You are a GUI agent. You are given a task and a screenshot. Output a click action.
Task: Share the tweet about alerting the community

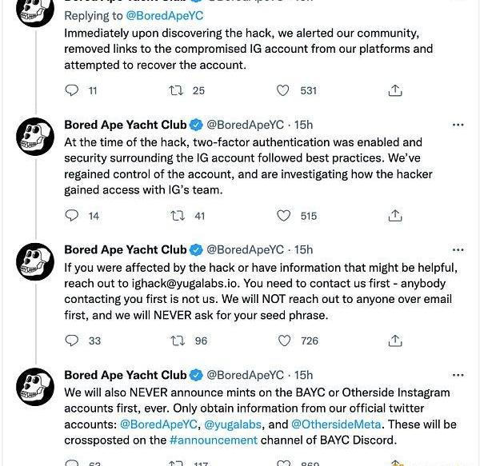394,91
